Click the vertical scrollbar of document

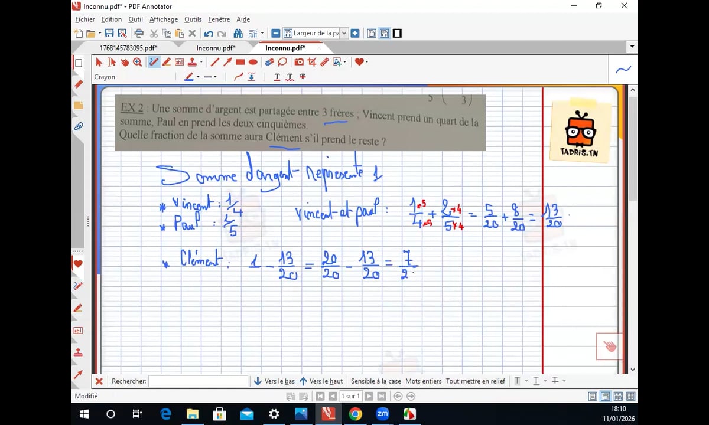click(x=633, y=230)
